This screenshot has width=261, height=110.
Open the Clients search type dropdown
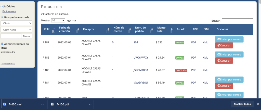[x=16, y=23]
